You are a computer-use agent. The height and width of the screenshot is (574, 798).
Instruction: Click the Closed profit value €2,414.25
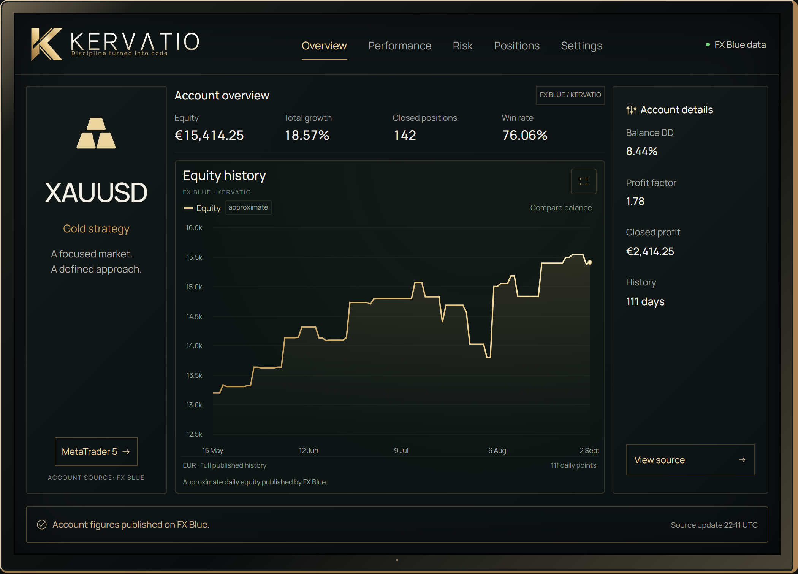pyautogui.click(x=650, y=251)
